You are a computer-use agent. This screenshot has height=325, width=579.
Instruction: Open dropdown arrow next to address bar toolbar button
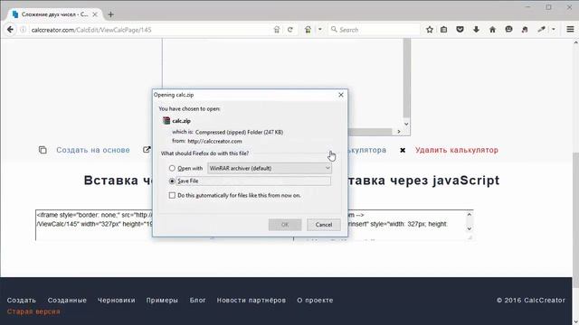pos(319,30)
